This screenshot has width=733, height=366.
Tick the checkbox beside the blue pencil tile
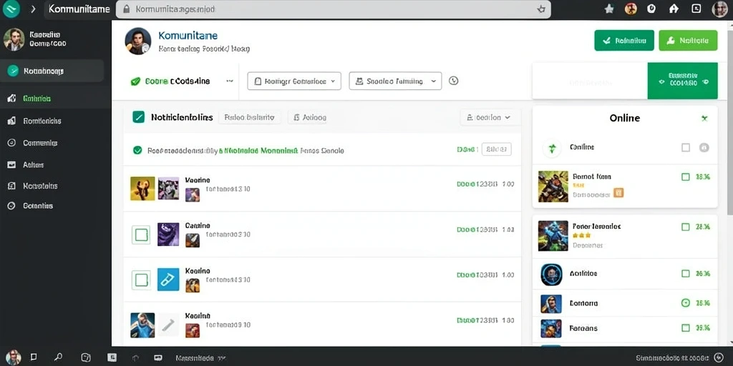pos(141,280)
